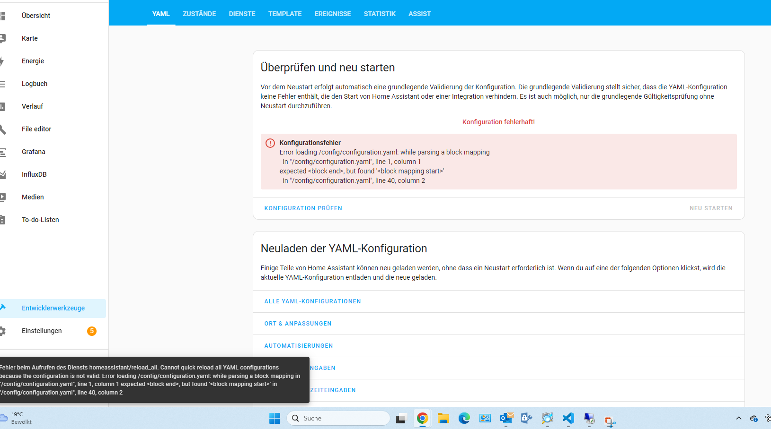Select Grafana in sidebar
771x429 pixels.
(x=34, y=152)
